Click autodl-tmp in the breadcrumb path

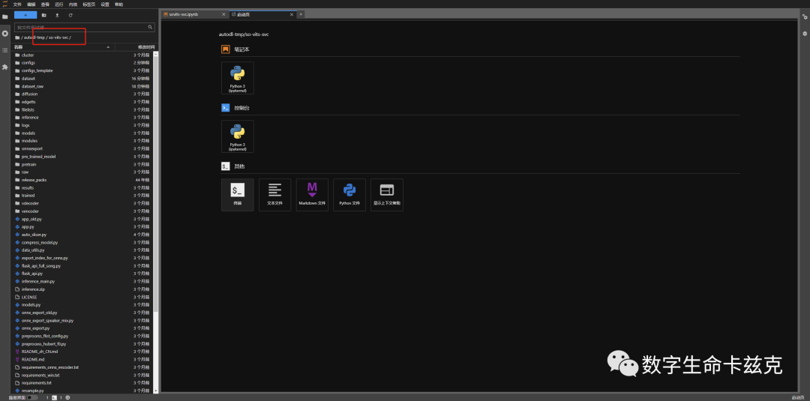pos(34,37)
